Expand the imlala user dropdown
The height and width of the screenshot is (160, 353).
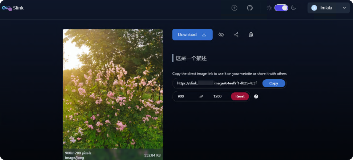click(329, 8)
